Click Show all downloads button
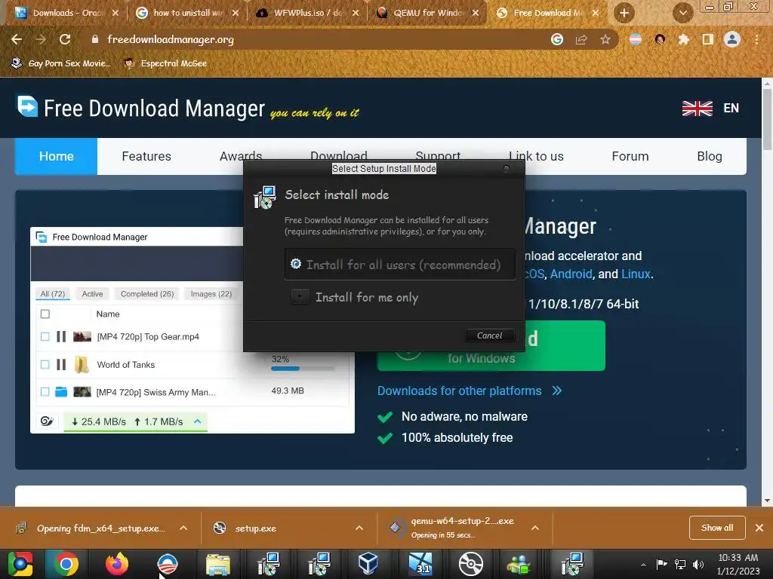 tap(717, 528)
